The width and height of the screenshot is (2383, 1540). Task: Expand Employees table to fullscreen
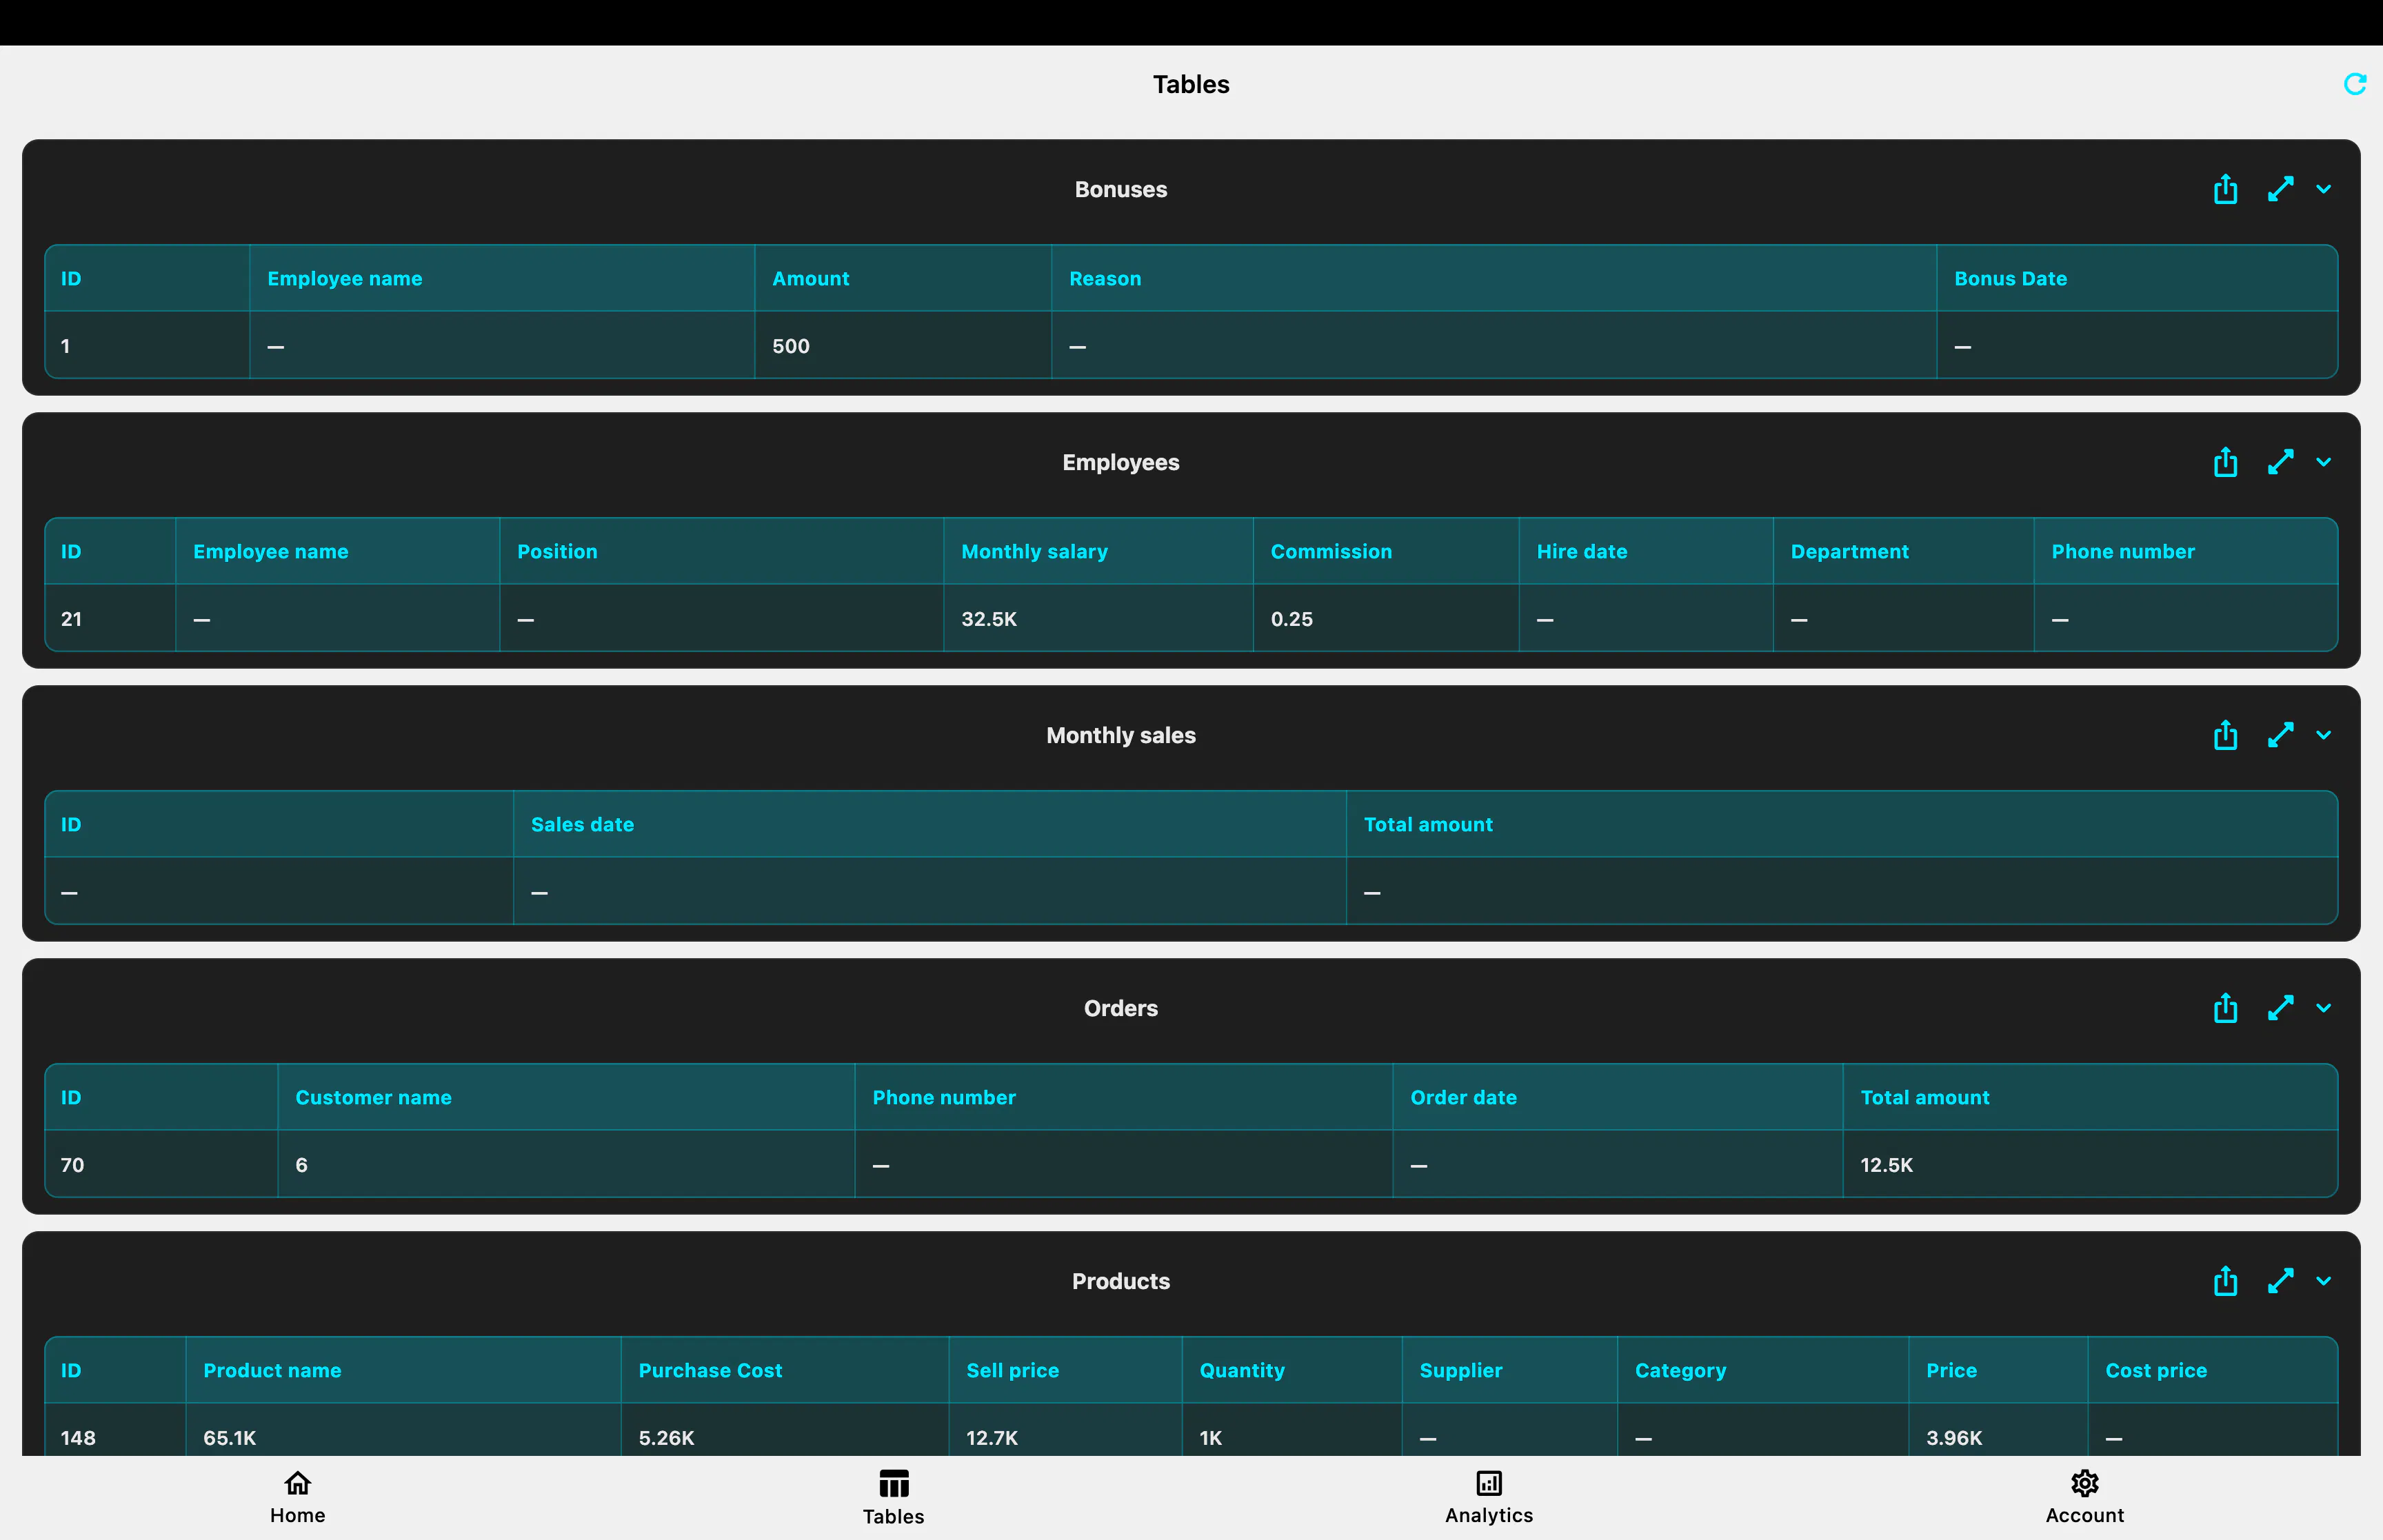tap(2280, 462)
